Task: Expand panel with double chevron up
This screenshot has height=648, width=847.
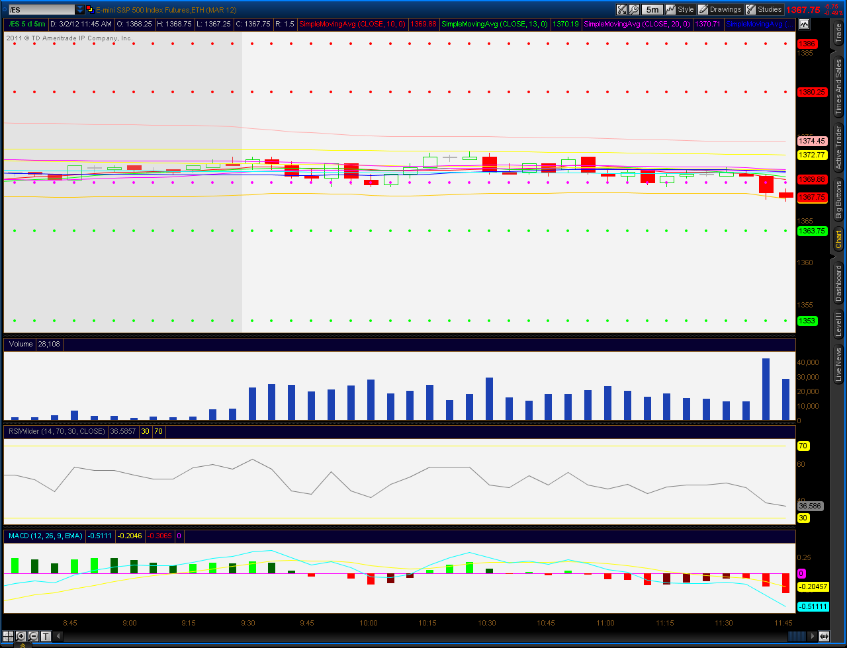Action: pyautogui.click(x=22, y=645)
